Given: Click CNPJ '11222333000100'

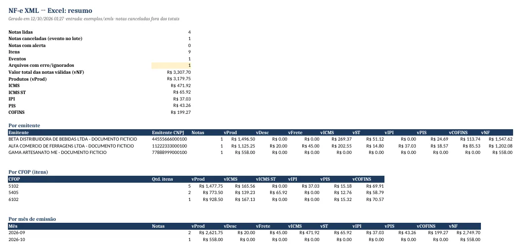Looking at the screenshot, I should [169, 146].
